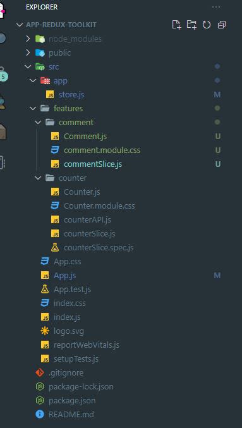Collapse the counter folder chevron
This screenshot has width=242, height=428.
[x=38, y=178]
